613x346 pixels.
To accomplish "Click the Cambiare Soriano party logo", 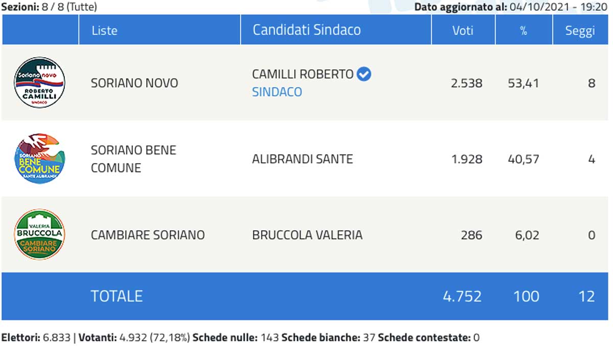I will click(x=39, y=234).
